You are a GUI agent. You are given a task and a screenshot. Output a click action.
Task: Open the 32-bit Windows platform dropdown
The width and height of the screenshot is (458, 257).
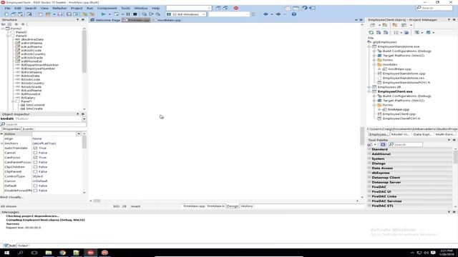click(203, 14)
